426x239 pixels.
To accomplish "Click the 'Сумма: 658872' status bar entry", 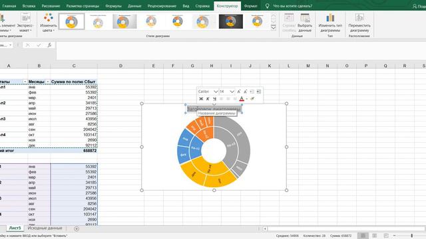I will point(341,236).
